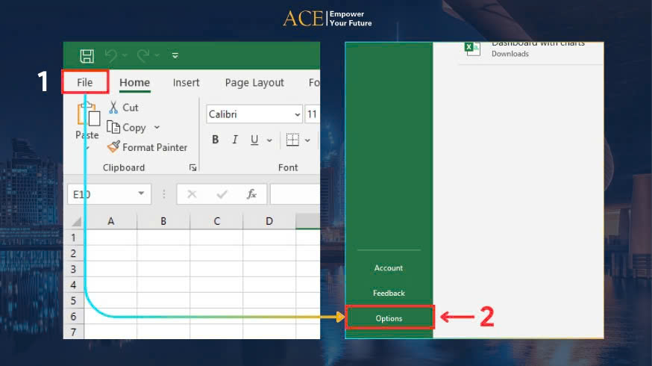Open the Clipboard dialog launcher

point(193,168)
